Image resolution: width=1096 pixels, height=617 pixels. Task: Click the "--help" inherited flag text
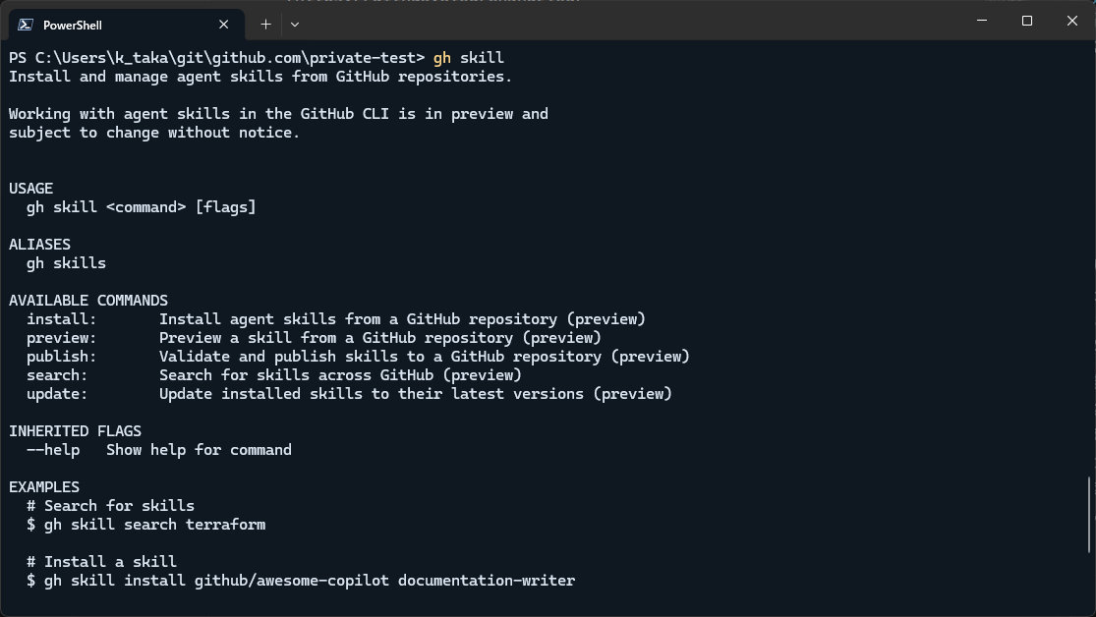tap(53, 450)
